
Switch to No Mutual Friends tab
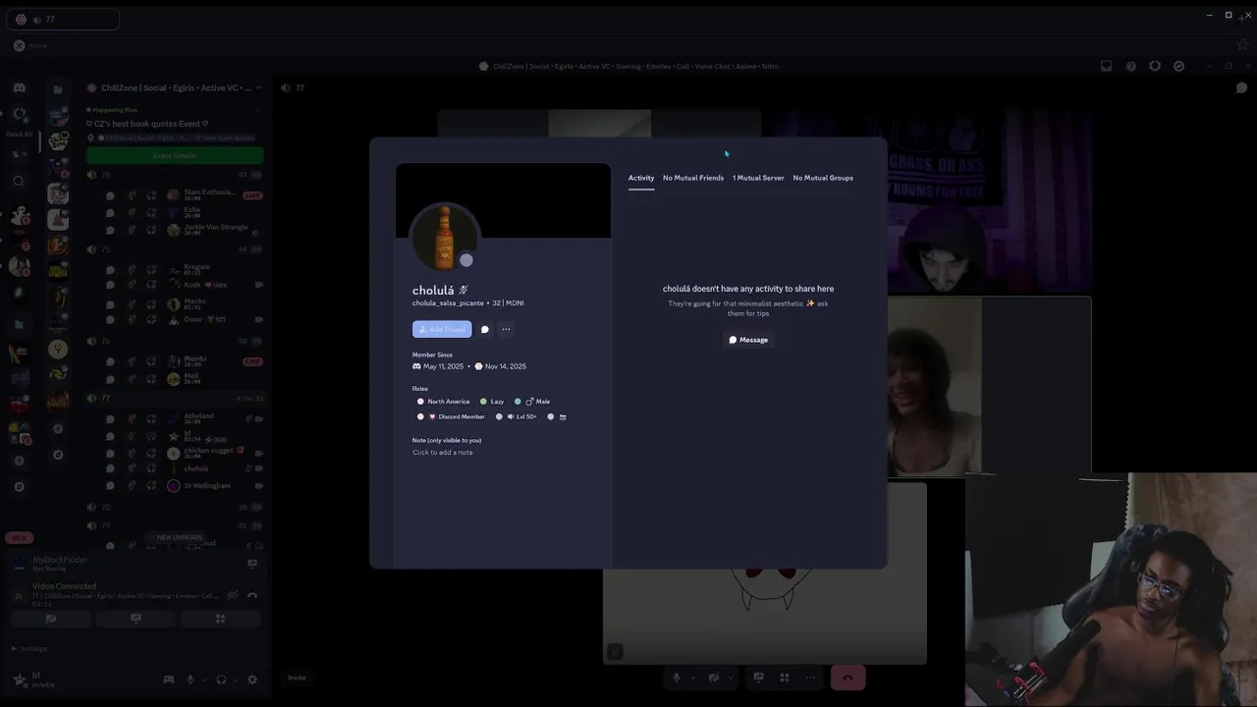coord(693,178)
